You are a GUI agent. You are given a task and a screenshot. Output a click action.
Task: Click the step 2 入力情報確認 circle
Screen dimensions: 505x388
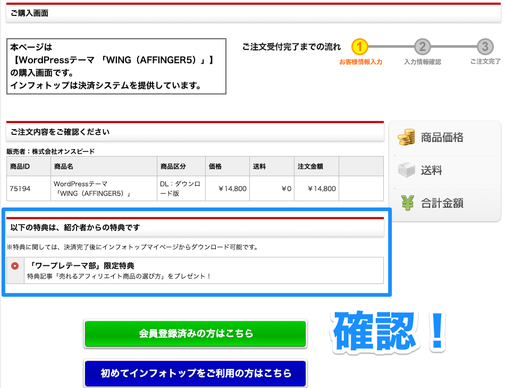point(423,47)
